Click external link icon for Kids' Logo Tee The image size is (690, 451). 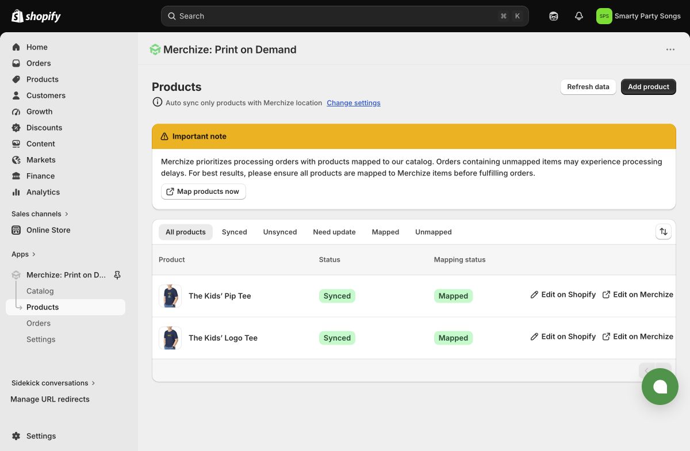tap(606, 337)
